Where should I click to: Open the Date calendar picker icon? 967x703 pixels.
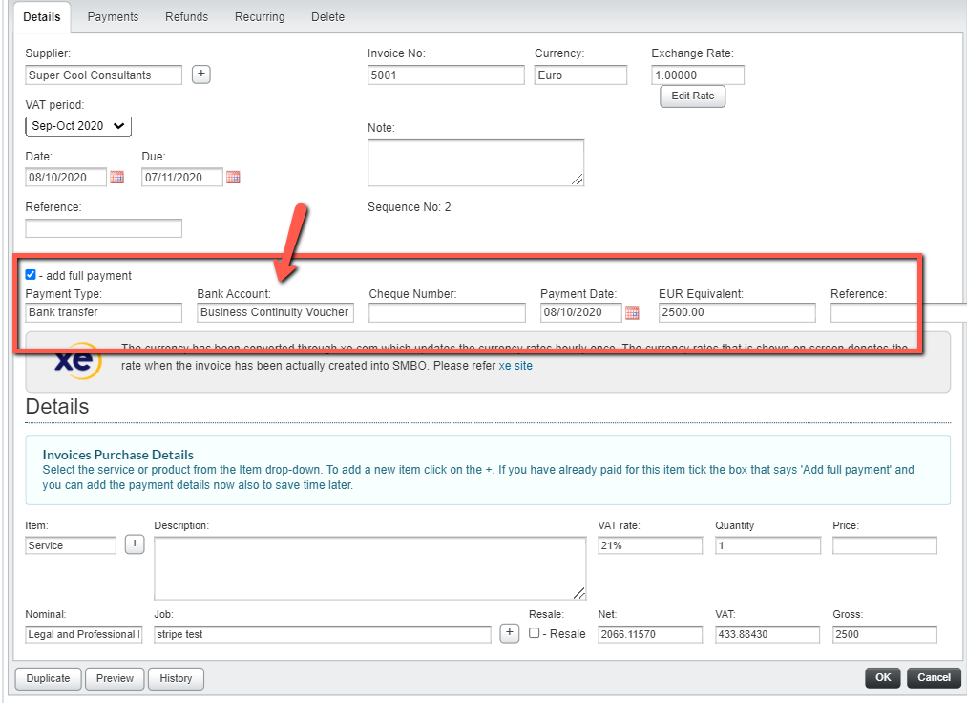(x=117, y=177)
